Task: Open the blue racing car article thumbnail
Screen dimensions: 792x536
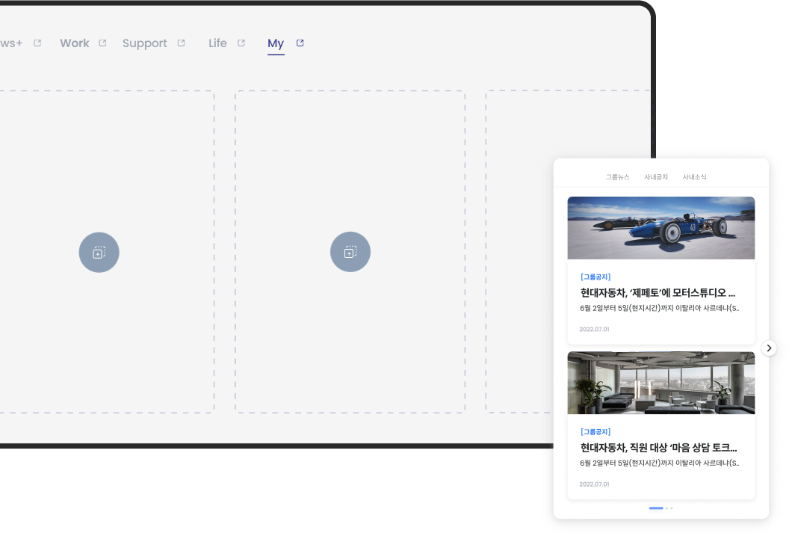Action: click(660, 228)
